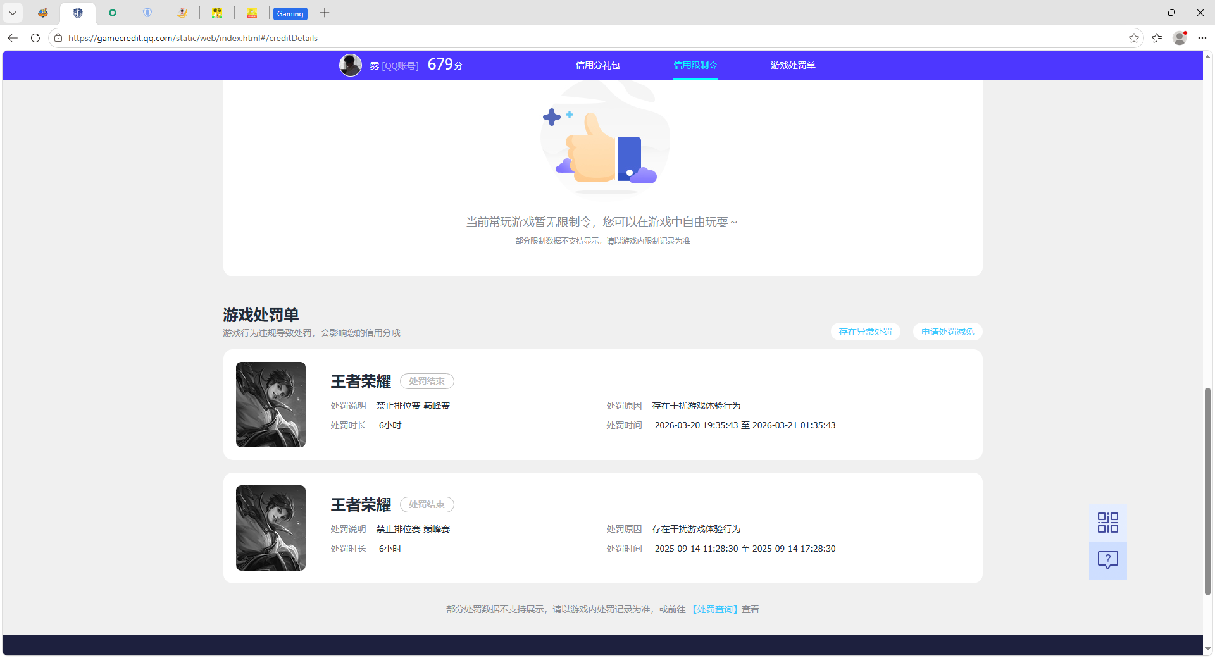Switch to the green circle icon tab
Image resolution: width=1215 pixels, height=658 pixels.
(113, 13)
